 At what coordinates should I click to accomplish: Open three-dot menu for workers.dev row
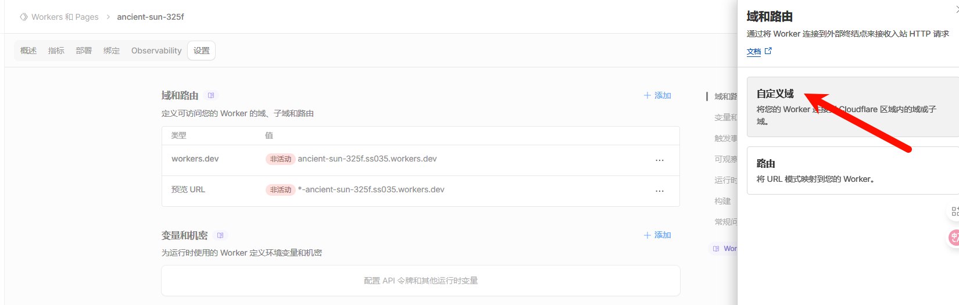[659, 160]
